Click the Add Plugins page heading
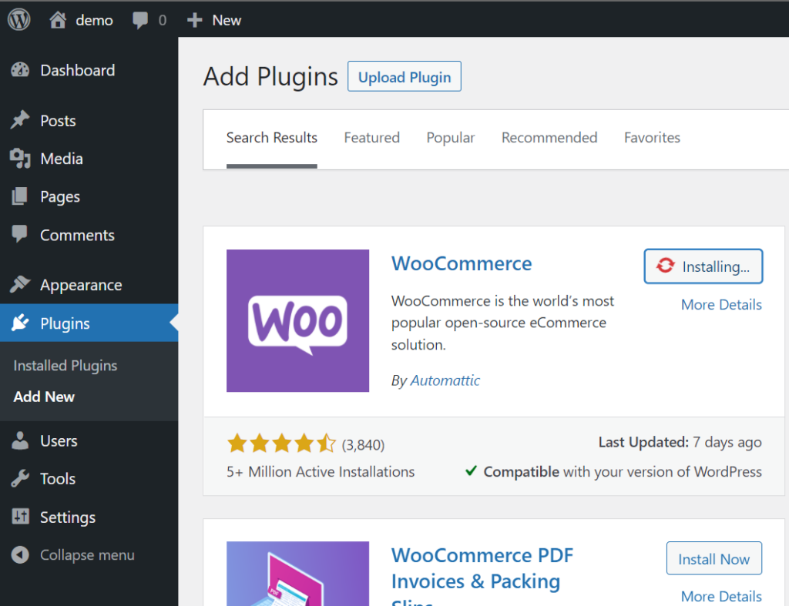The image size is (789, 606). (270, 76)
